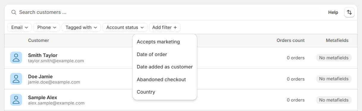Pick Date added as customer option
Screen dimensions: 362x111
point(165,67)
